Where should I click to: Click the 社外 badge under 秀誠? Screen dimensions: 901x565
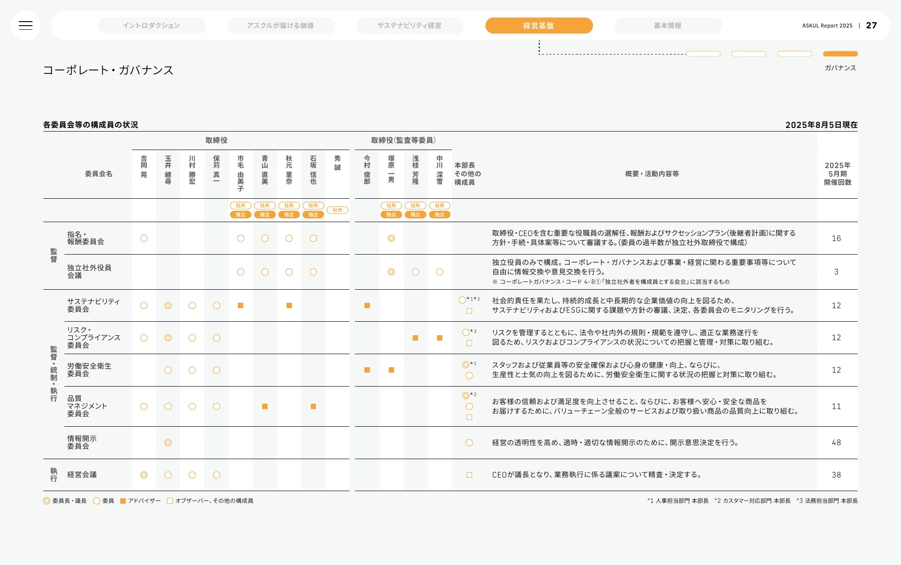click(x=337, y=210)
